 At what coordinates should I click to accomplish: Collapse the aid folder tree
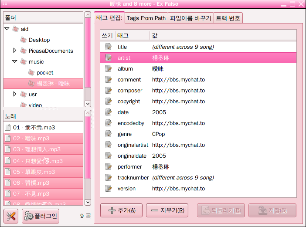(7, 29)
